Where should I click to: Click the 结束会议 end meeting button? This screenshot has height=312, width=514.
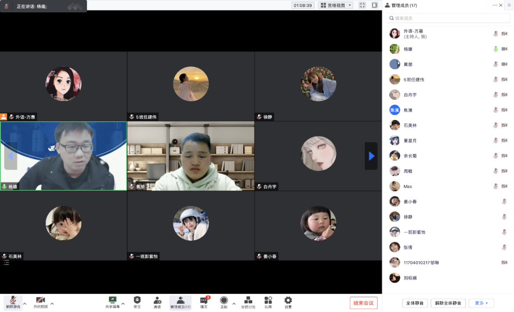click(363, 303)
